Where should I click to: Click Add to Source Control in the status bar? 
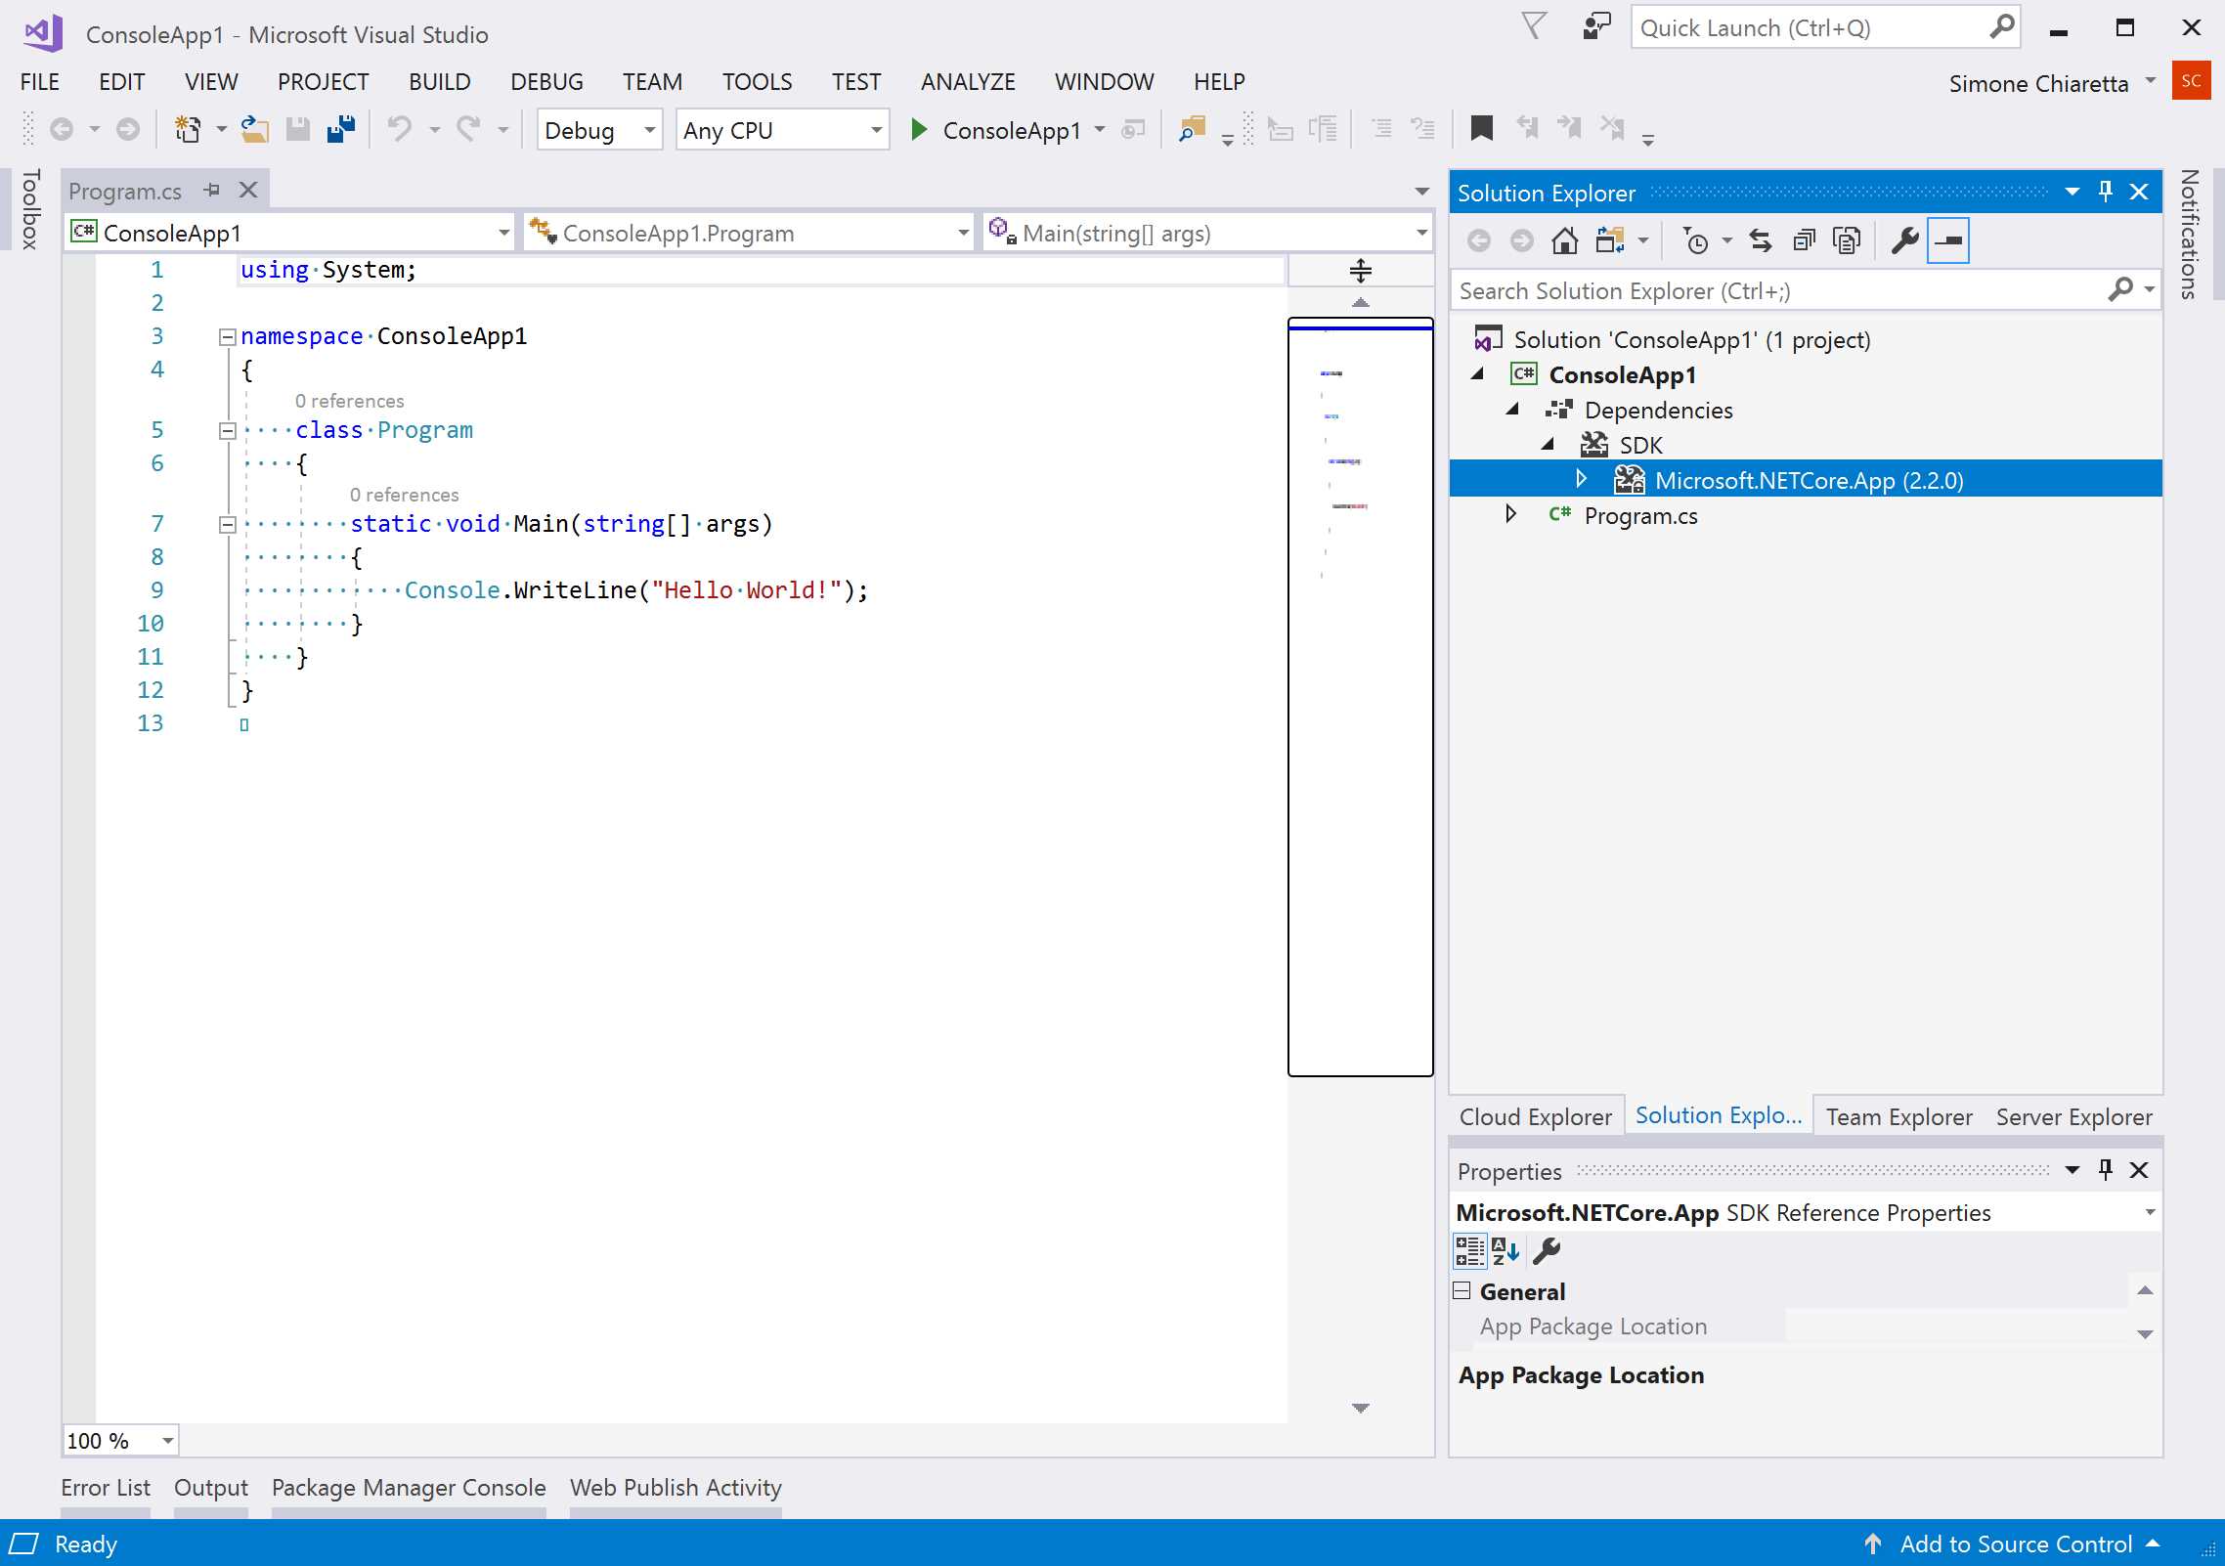[x=2015, y=1544]
